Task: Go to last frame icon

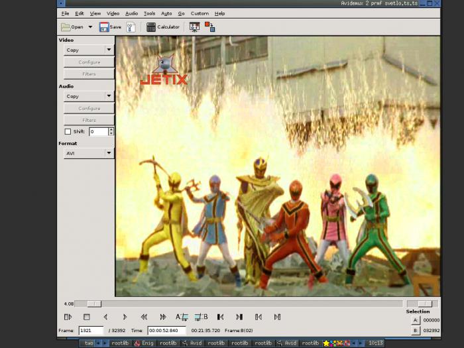Action: [x=277, y=317]
